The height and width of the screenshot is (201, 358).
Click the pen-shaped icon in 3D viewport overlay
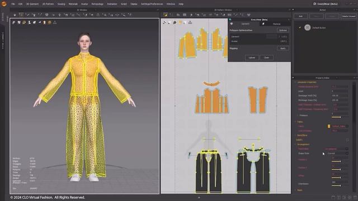click(13, 22)
